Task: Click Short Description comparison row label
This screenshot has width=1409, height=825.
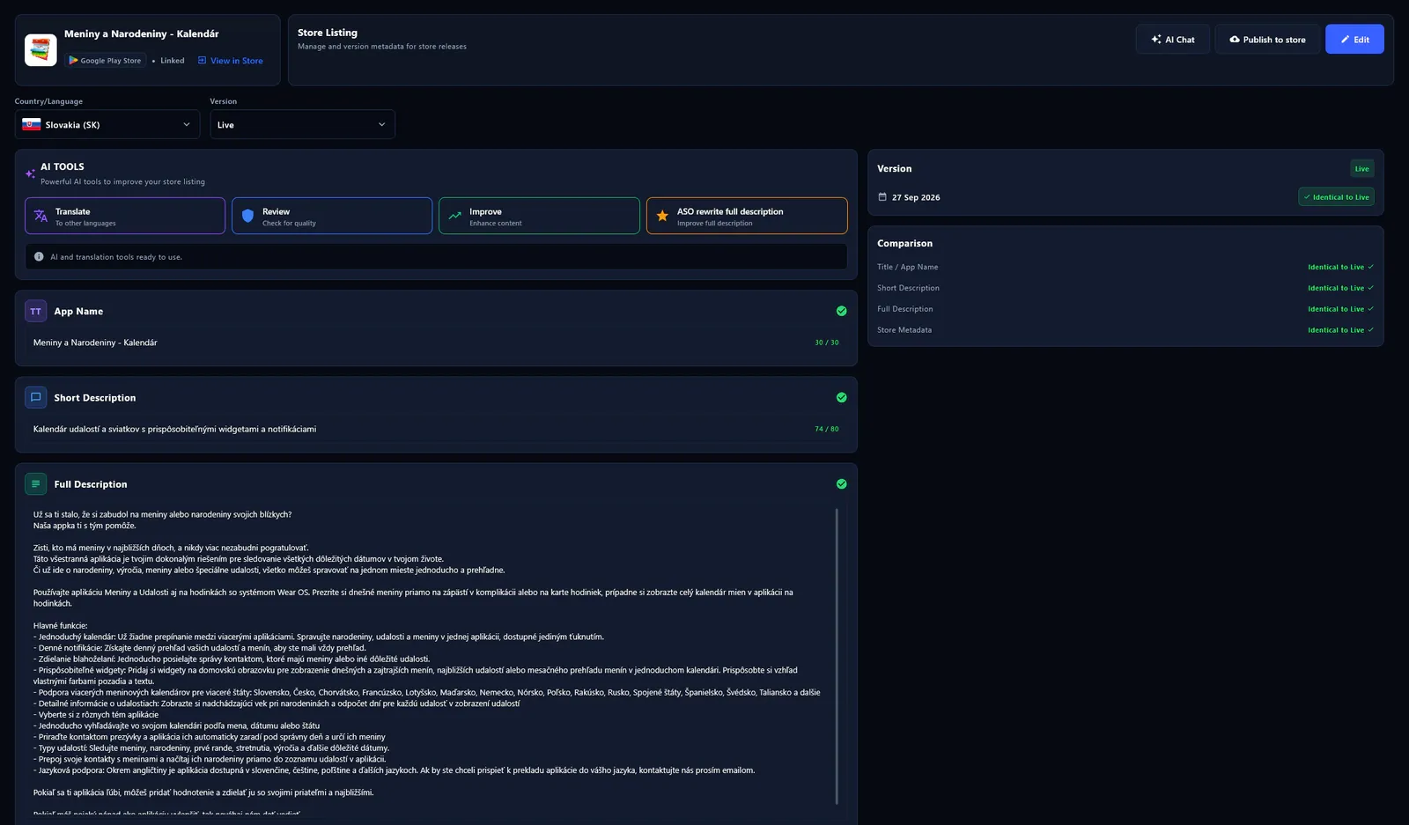Action: point(908,288)
